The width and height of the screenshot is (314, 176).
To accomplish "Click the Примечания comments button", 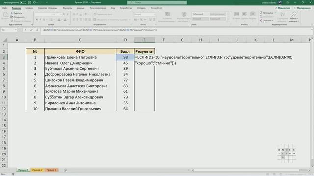I will click(302, 8).
